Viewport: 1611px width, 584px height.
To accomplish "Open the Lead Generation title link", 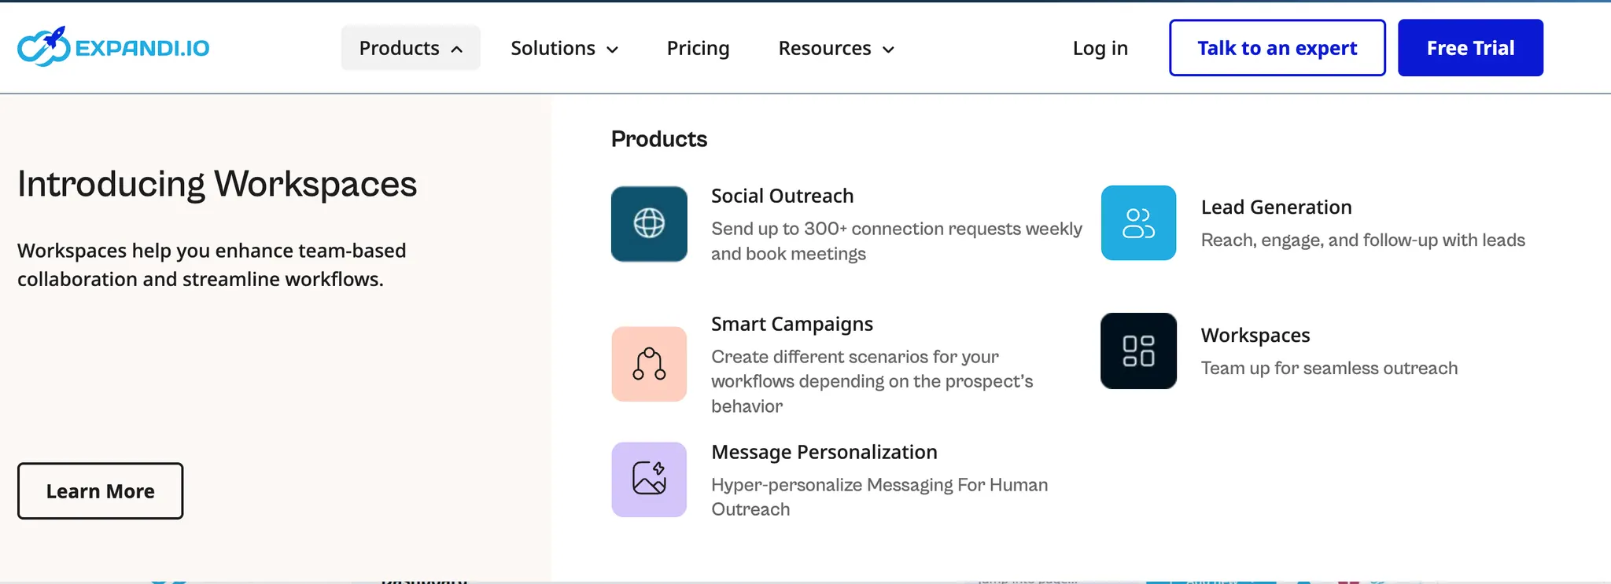I will pos(1276,207).
